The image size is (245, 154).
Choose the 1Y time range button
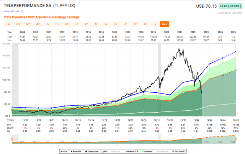(155, 24)
